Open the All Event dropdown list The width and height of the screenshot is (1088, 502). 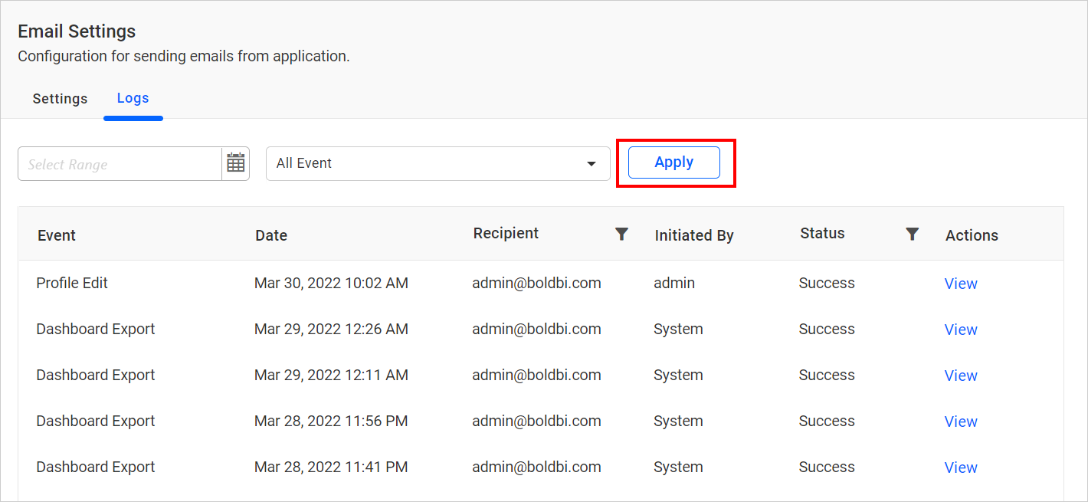coord(438,163)
